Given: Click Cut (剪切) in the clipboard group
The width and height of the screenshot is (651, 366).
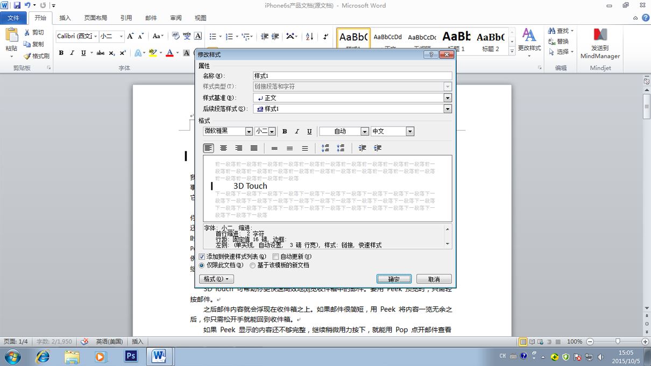Looking at the screenshot, I should coord(34,32).
